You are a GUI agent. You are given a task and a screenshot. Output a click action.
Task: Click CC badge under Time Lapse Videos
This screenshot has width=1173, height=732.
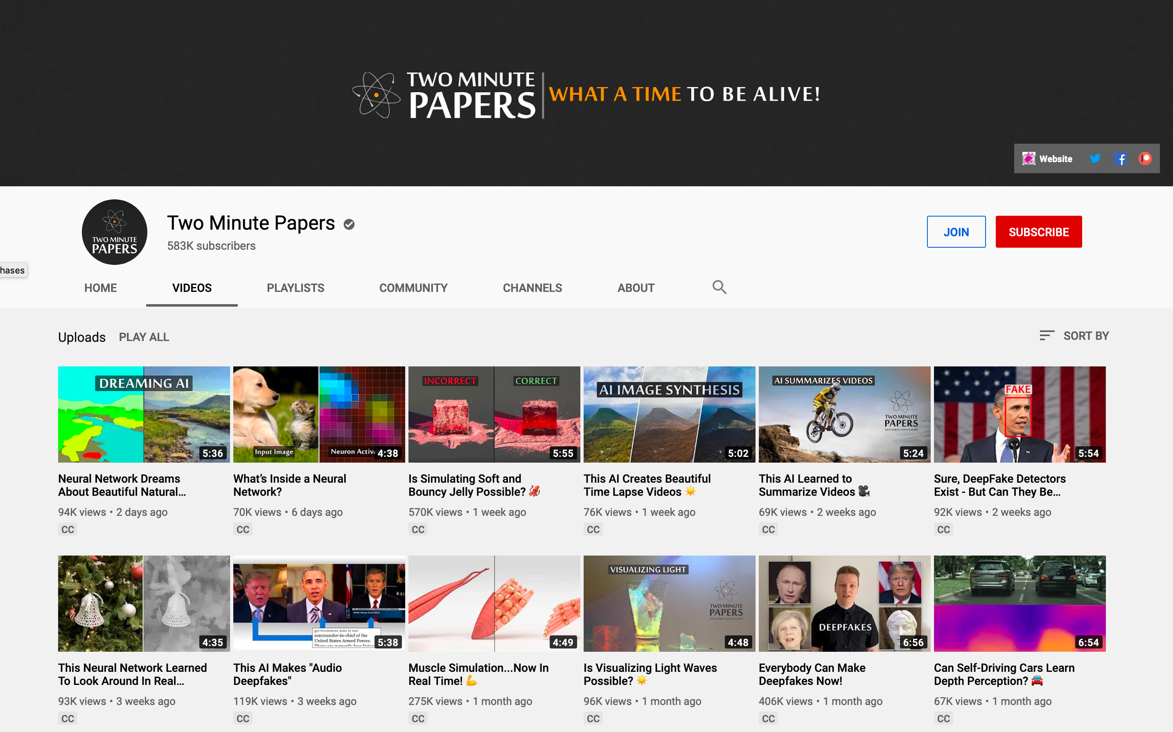[x=593, y=529]
